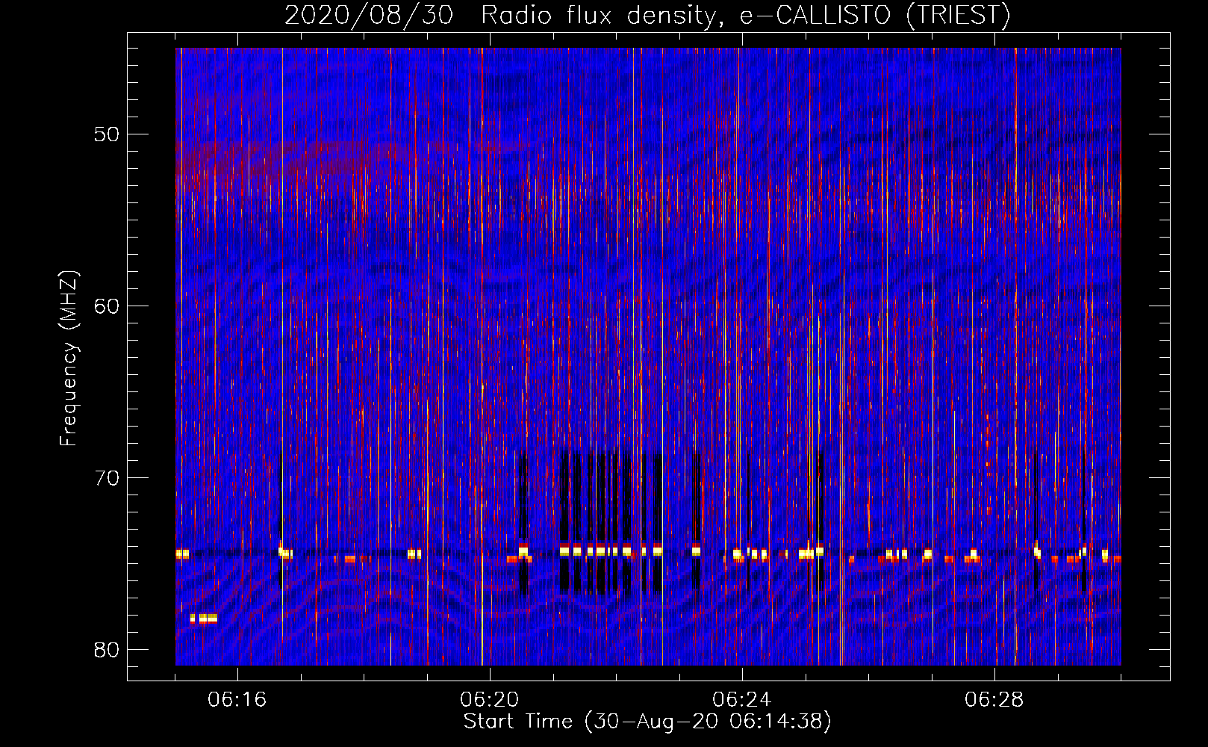Screen dimensions: 1208x747
Task: Click the 06:28 time tick label
Action: (994, 700)
